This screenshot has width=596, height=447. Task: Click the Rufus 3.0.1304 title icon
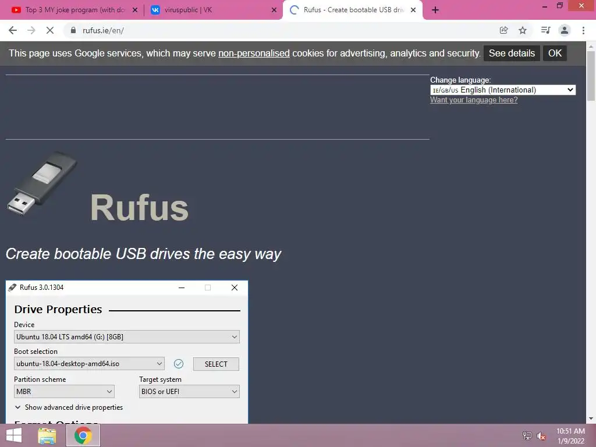tap(12, 288)
